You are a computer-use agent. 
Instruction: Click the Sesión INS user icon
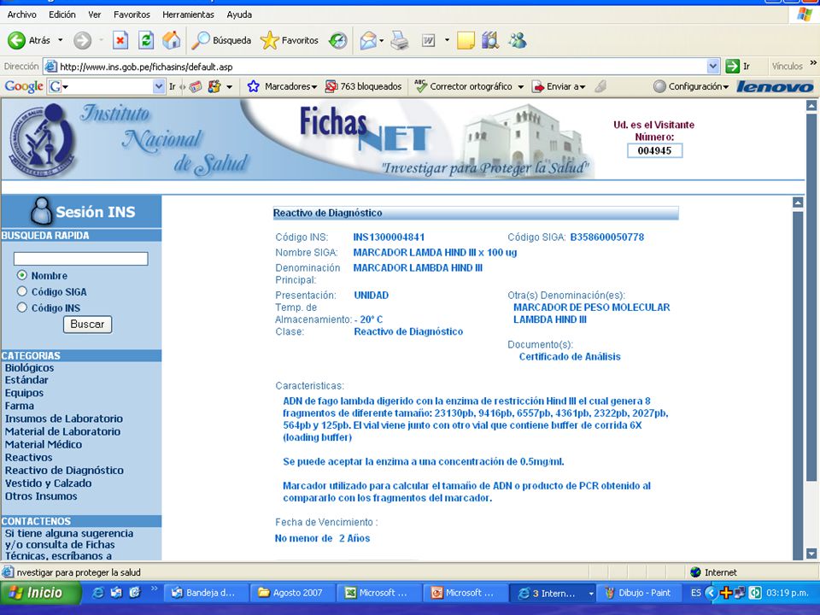click(x=41, y=211)
